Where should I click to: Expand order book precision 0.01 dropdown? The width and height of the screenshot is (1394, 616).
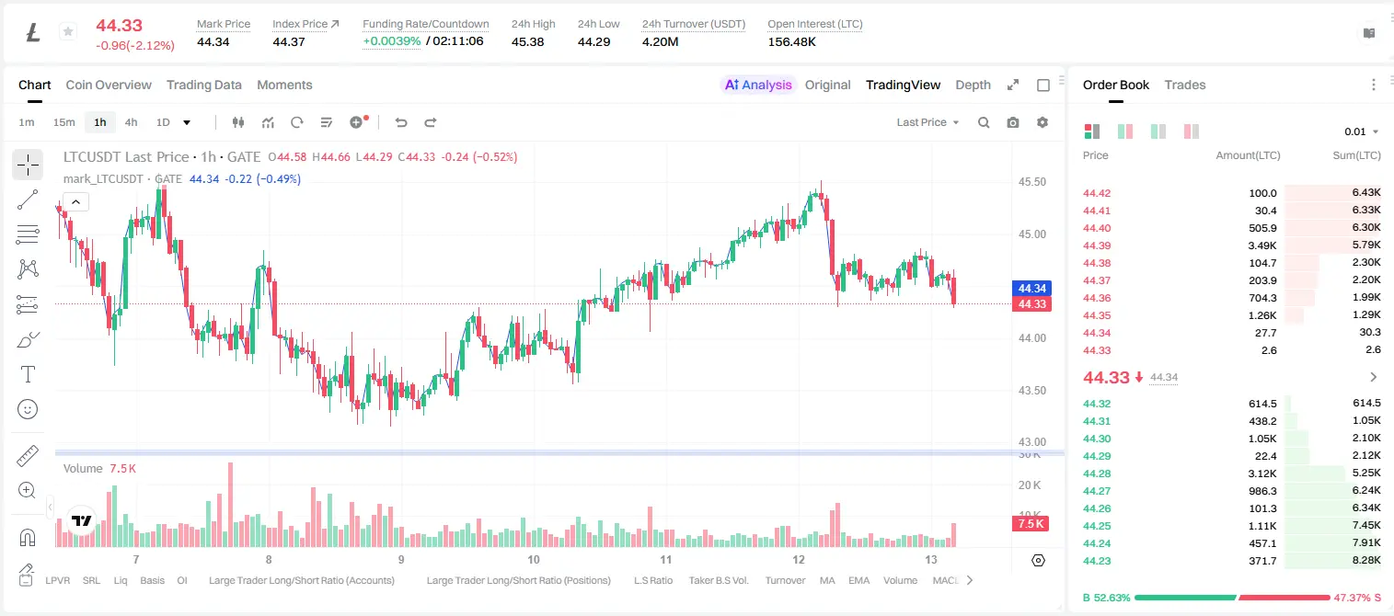(x=1362, y=131)
